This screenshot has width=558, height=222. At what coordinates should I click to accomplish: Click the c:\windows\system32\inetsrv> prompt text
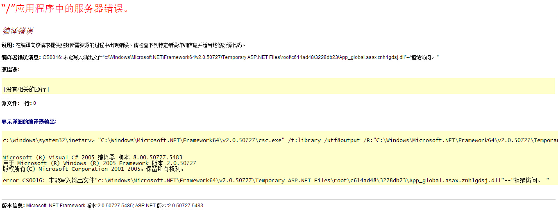click(x=48, y=140)
